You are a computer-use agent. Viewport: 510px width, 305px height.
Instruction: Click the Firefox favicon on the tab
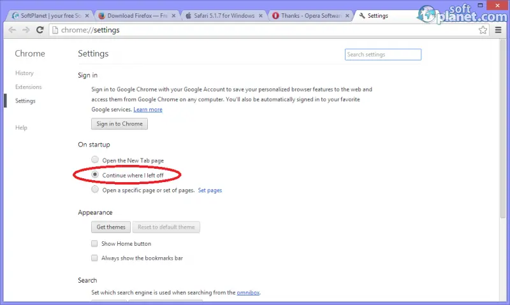click(x=102, y=15)
